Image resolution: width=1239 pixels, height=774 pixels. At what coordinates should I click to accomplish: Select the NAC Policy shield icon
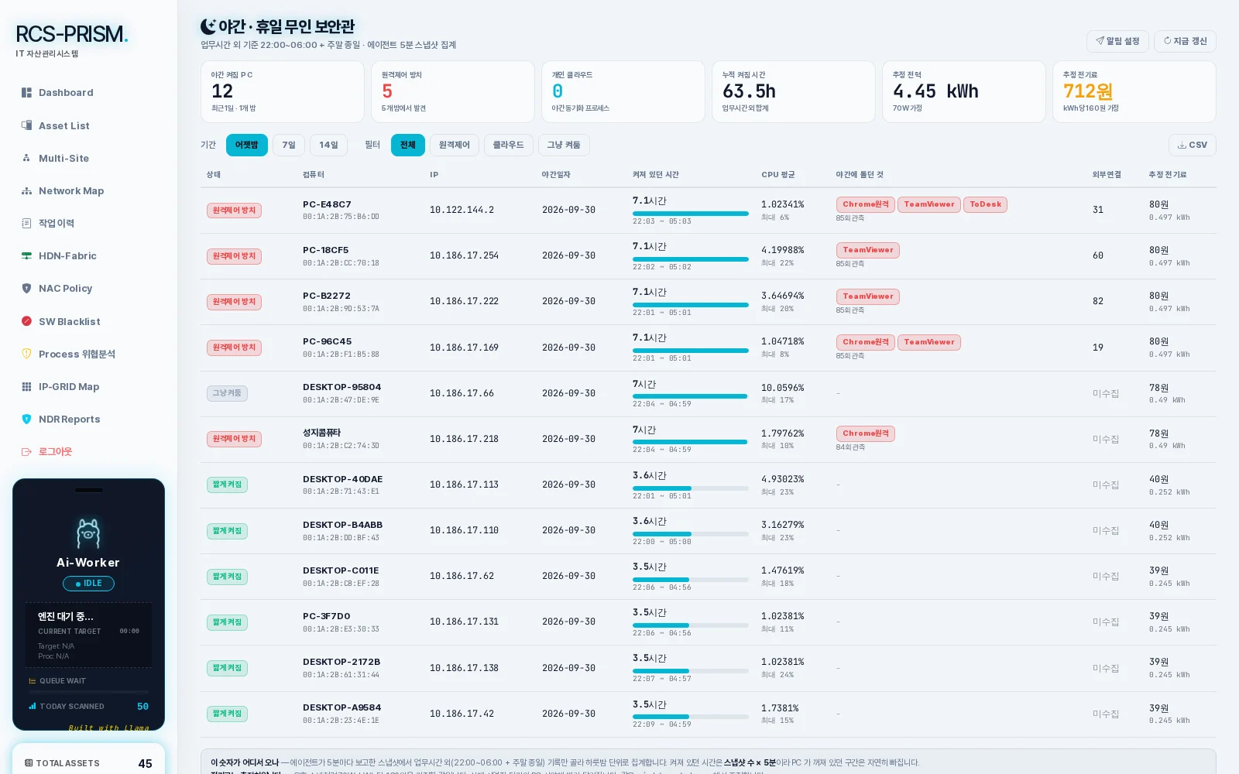coord(26,289)
